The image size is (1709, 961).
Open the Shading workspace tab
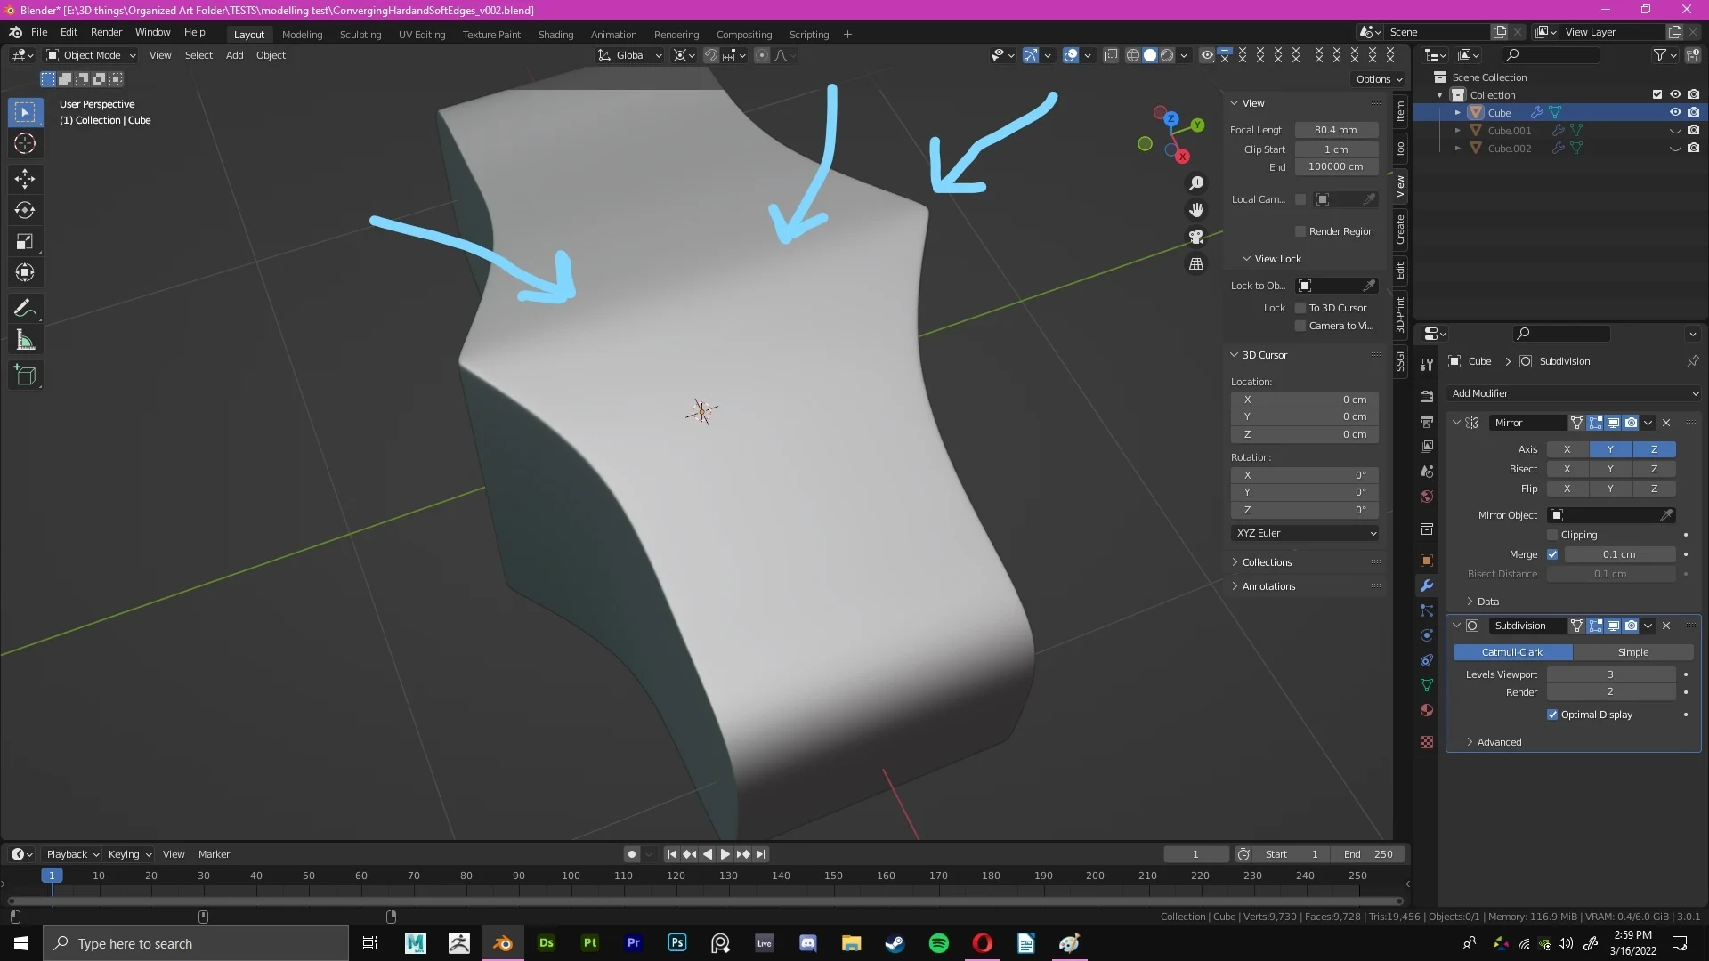[x=555, y=33]
